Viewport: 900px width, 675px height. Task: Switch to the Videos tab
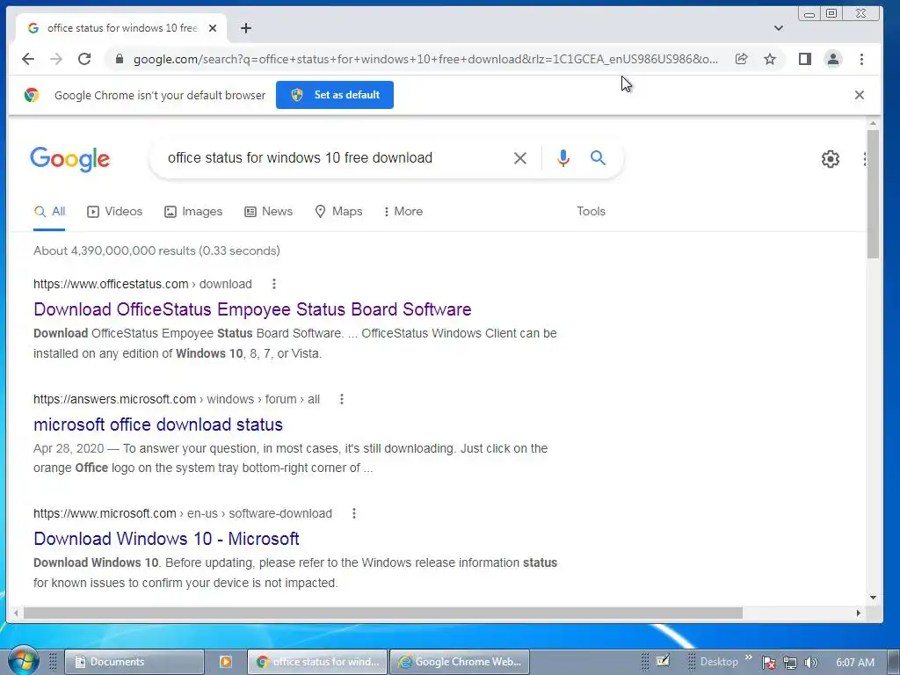(x=115, y=211)
